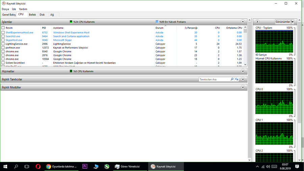Viewport: 304px width, 171px height.
Task: Click the CPU 1 usage graph
Action: click(x=274, y=134)
